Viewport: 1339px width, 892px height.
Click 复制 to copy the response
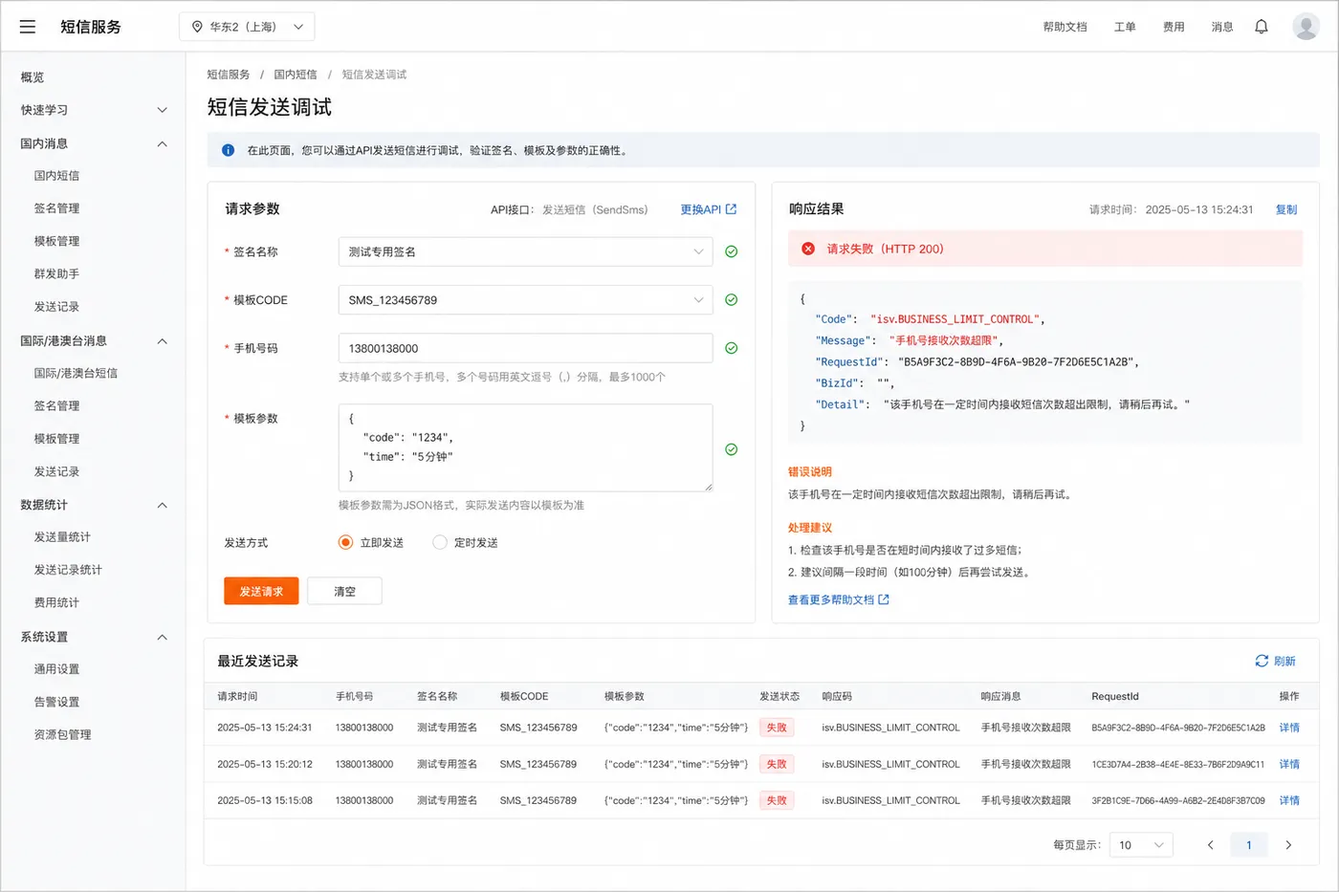point(1286,209)
